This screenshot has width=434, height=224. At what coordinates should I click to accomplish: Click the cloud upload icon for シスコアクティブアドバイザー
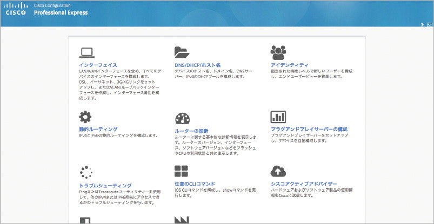click(278, 171)
